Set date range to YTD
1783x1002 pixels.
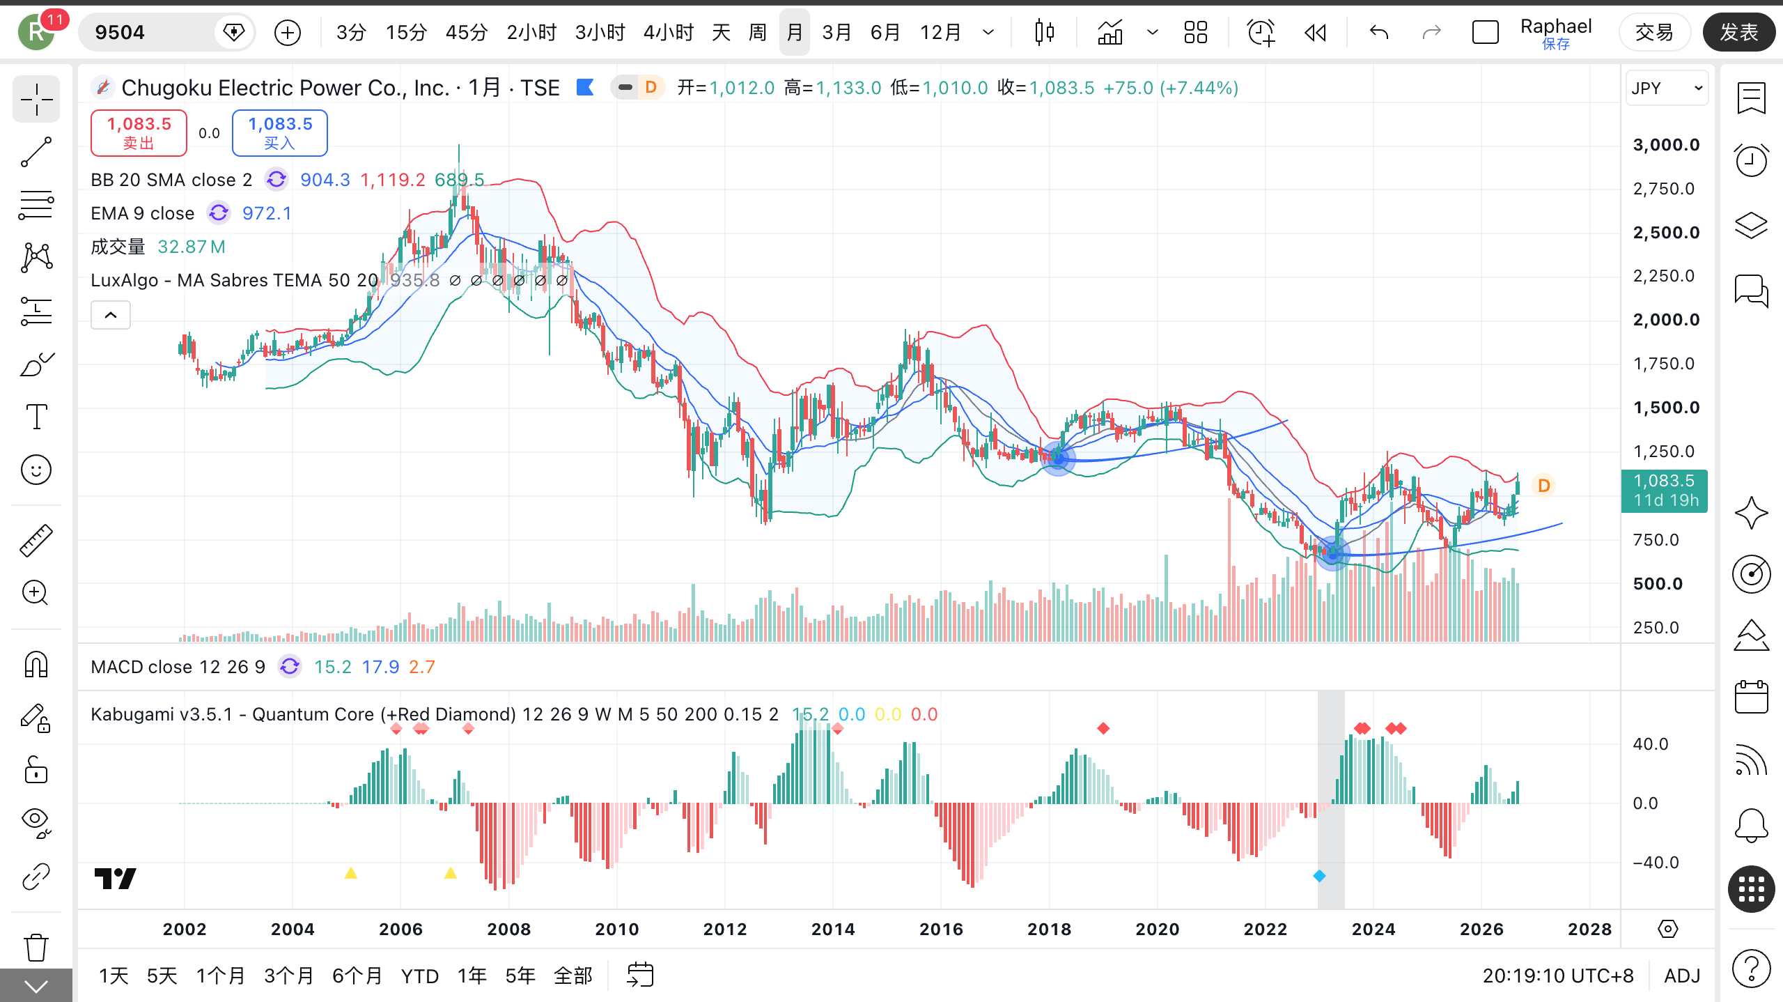click(420, 976)
